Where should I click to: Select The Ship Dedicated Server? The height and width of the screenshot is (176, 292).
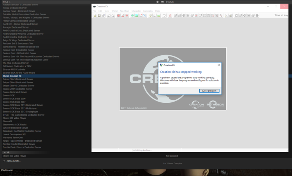(16, 63)
